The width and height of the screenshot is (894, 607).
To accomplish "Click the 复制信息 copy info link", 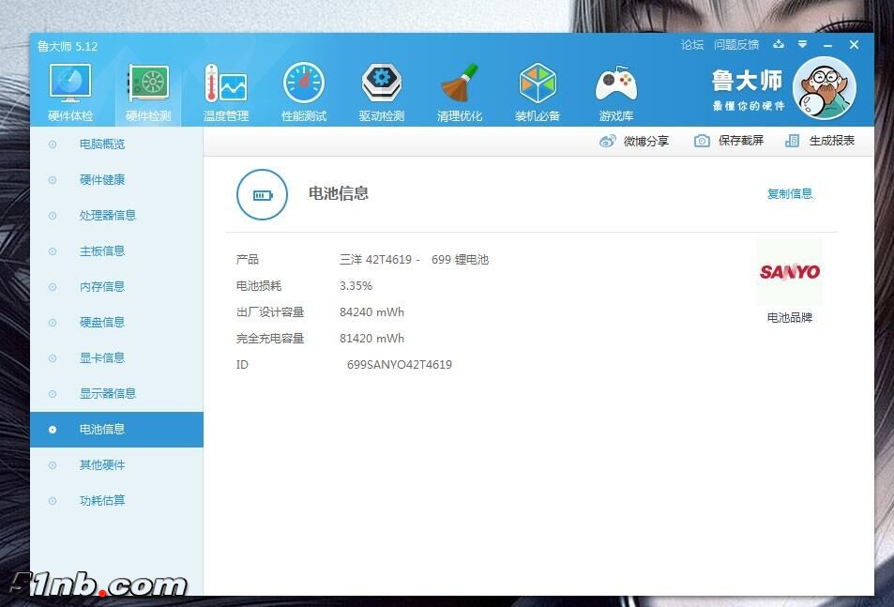I will point(789,194).
